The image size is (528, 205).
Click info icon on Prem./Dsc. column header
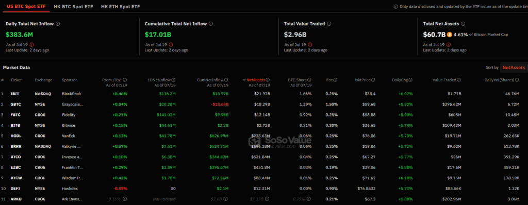coord(125,80)
